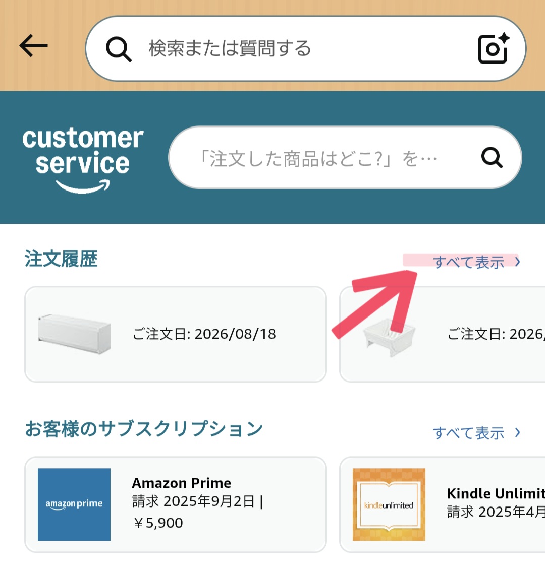Open order dated 2026/08/18
The height and width of the screenshot is (570, 545).
click(x=176, y=334)
